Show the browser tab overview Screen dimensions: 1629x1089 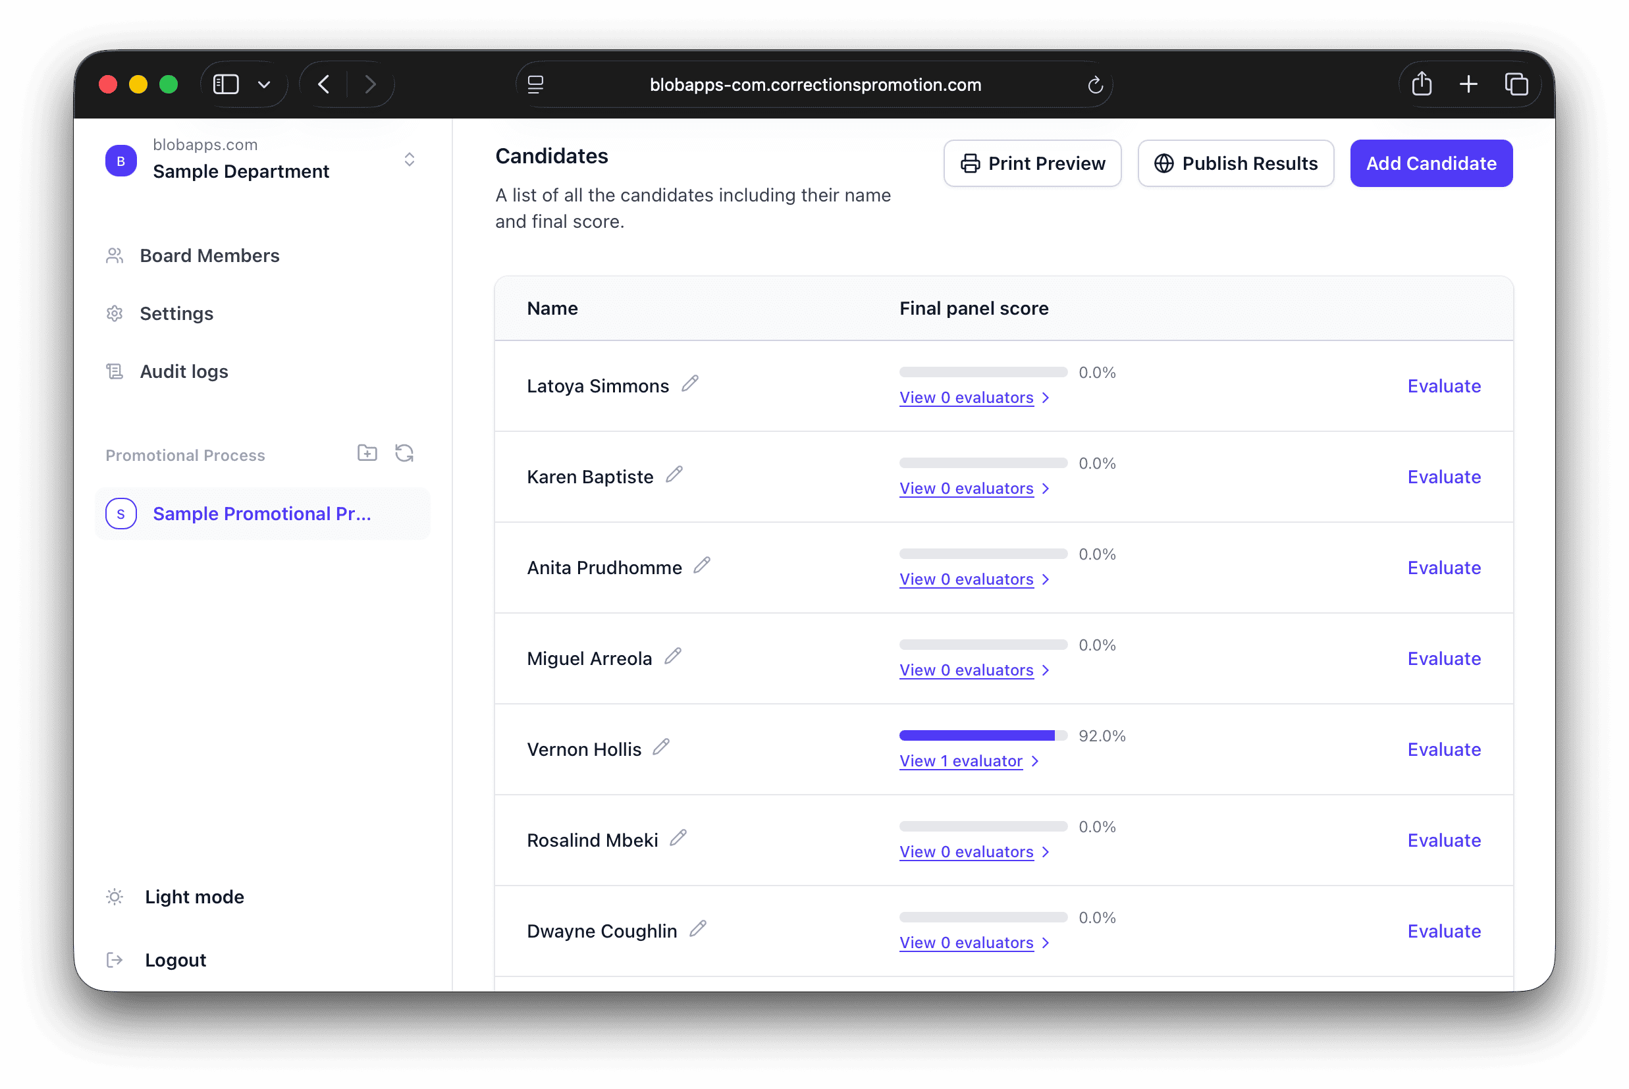click(1516, 85)
